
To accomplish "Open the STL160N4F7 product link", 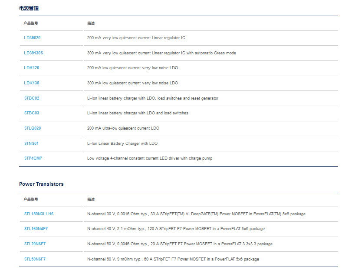I will (36, 229).
